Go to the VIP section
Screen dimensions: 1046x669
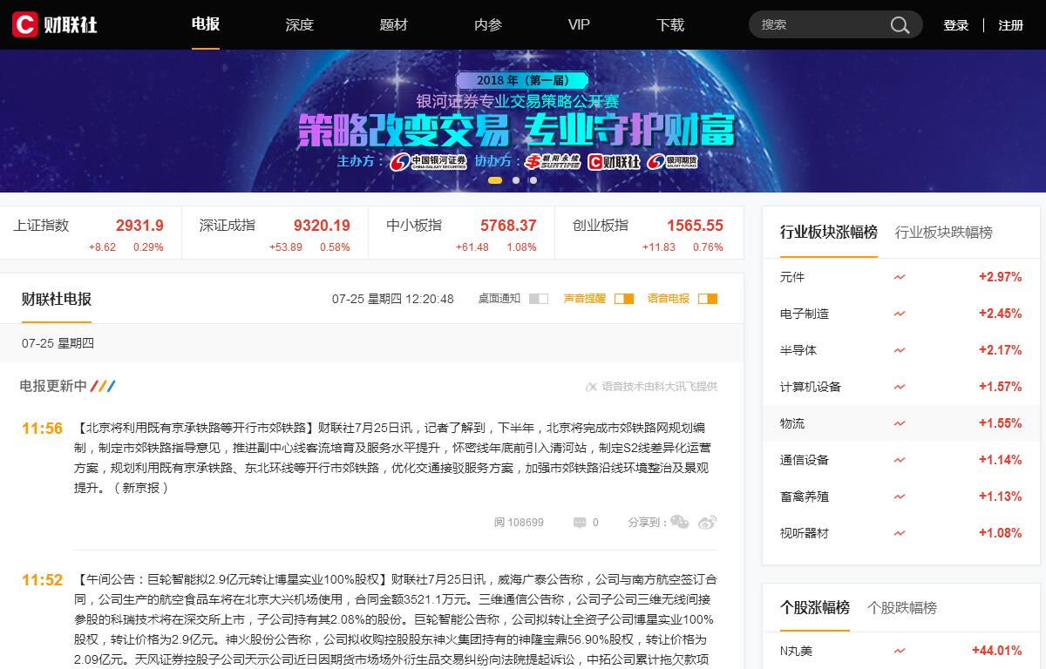[x=579, y=25]
